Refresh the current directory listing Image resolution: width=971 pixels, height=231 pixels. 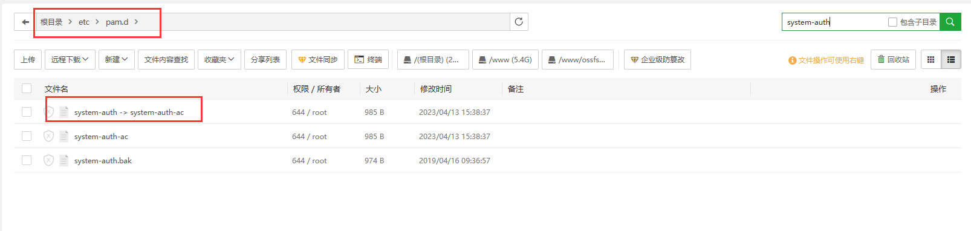(x=519, y=22)
